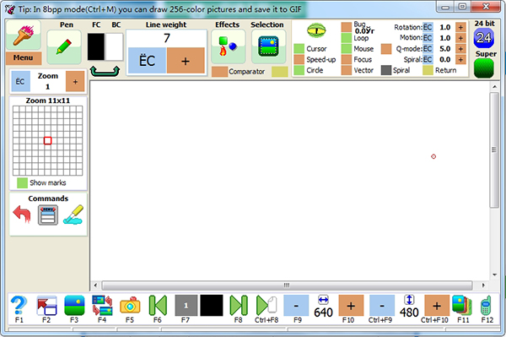506x337 pixels.
Task: Toggle the orange Q-mode box
Action: point(386,49)
